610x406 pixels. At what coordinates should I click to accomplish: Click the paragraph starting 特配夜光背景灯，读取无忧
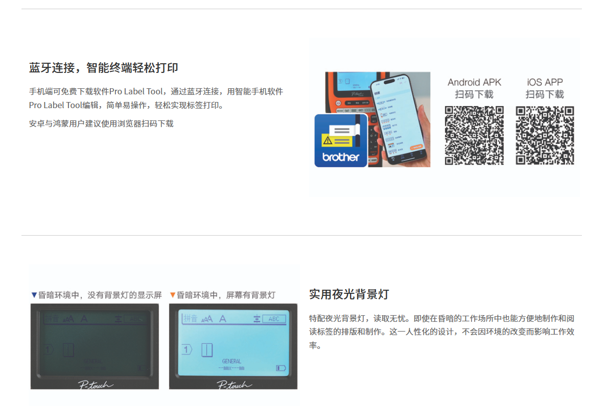click(442, 332)
